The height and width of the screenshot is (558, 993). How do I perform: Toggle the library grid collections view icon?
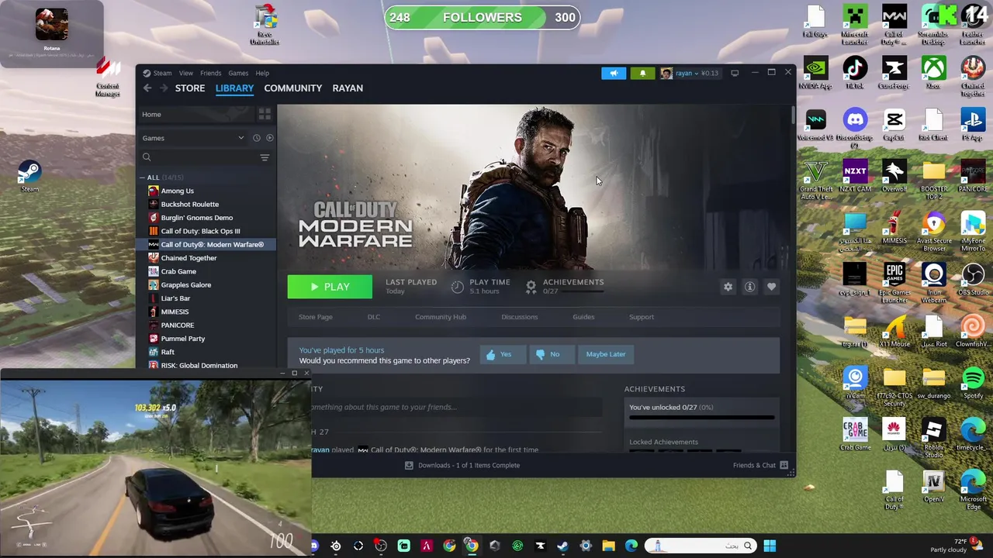pos(265,114)
